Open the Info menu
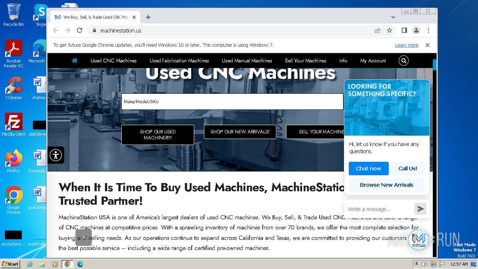 343,61
